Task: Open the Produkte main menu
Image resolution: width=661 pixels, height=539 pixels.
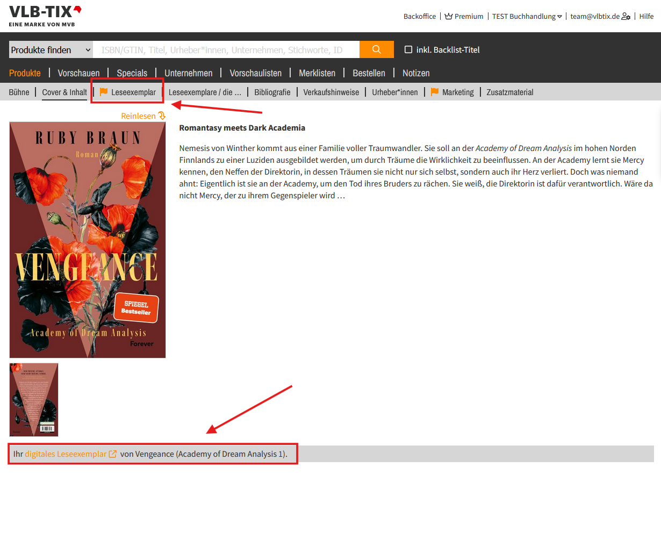Action: pos(25,73)
